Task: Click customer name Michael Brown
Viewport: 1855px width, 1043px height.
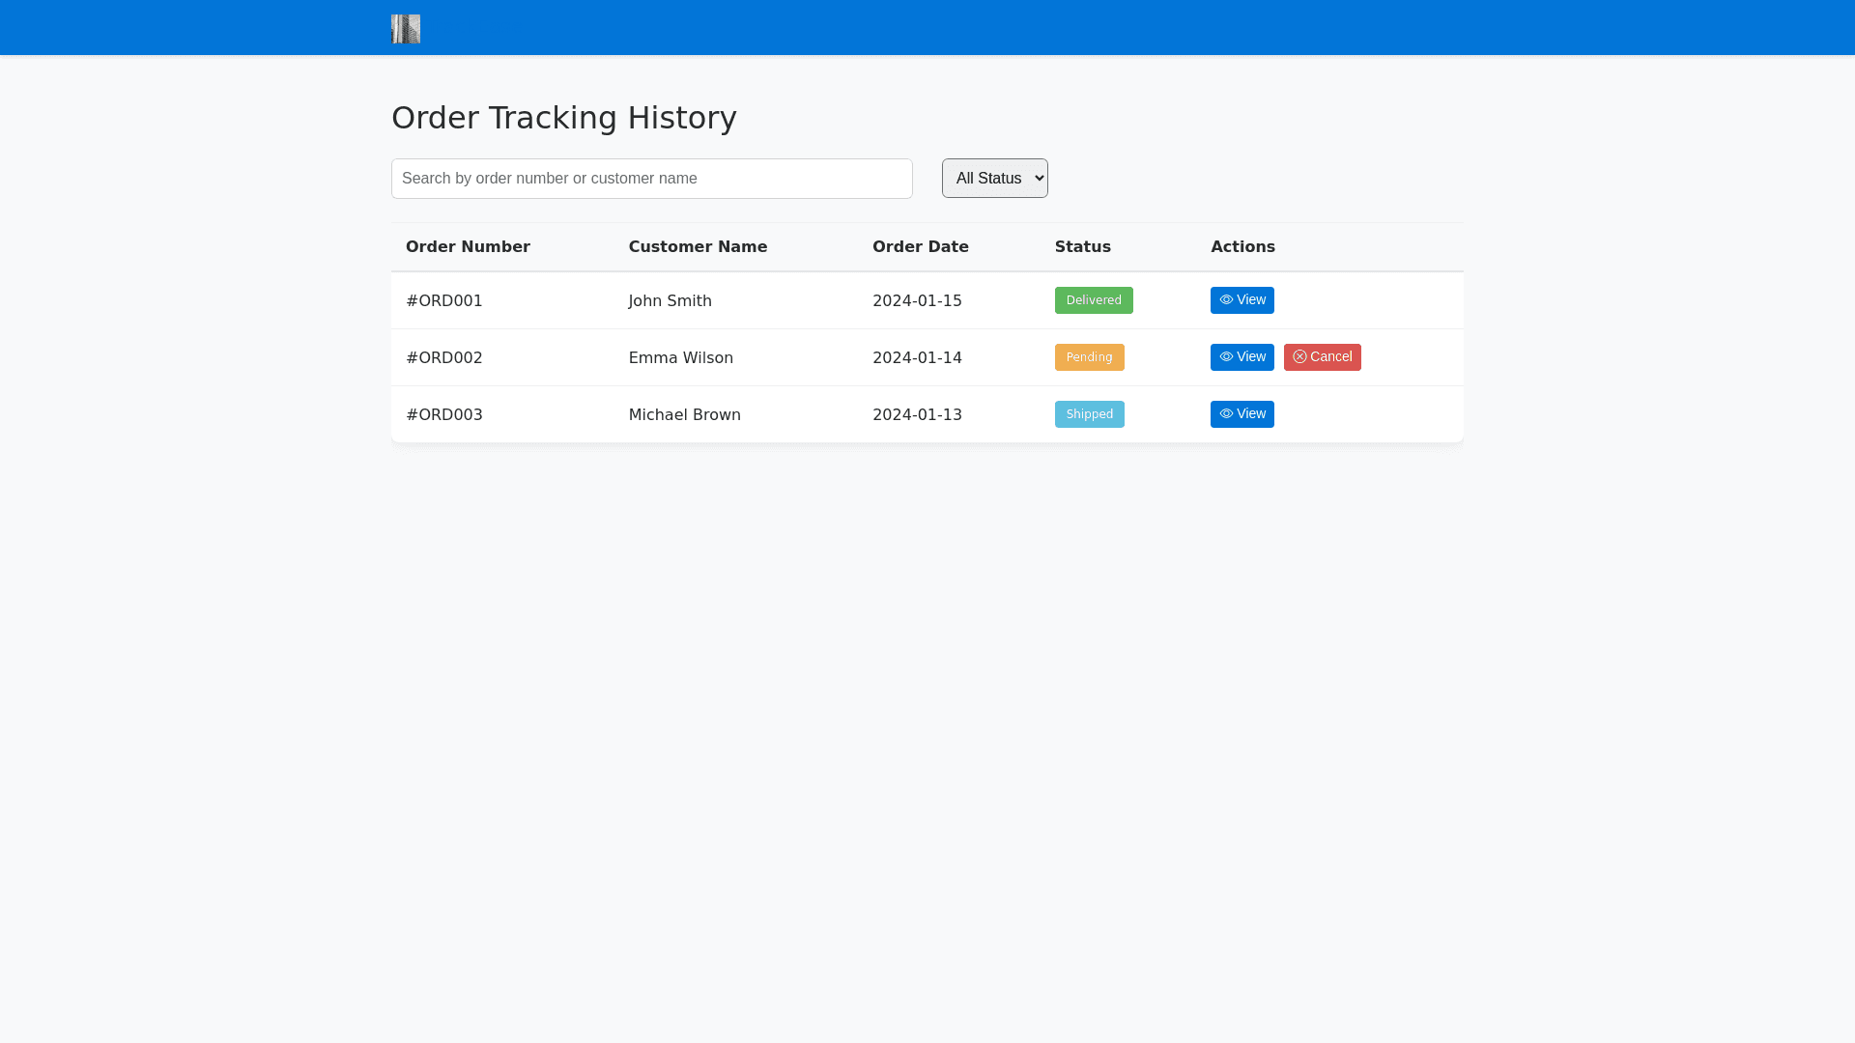Action: [684, 415]
